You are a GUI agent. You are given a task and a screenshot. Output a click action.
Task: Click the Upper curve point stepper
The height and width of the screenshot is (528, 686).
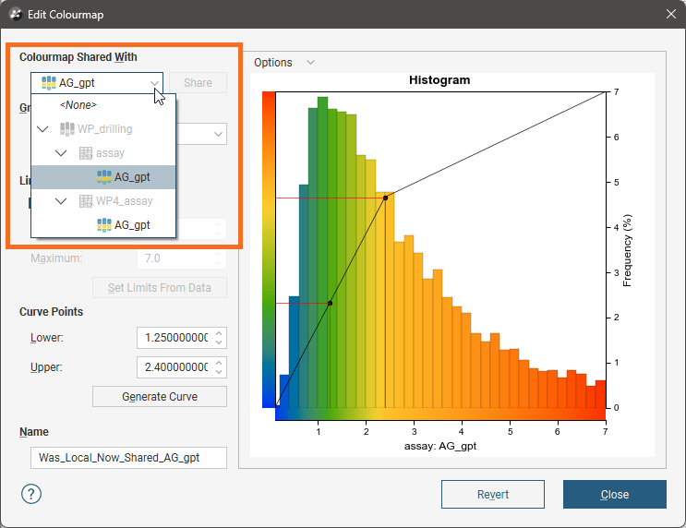click(x=219, y=367)
